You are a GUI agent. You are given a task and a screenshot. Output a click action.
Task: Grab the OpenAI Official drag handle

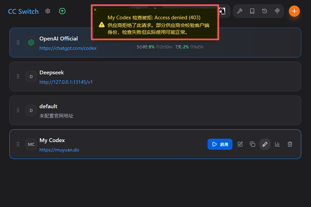coord(18,43)
